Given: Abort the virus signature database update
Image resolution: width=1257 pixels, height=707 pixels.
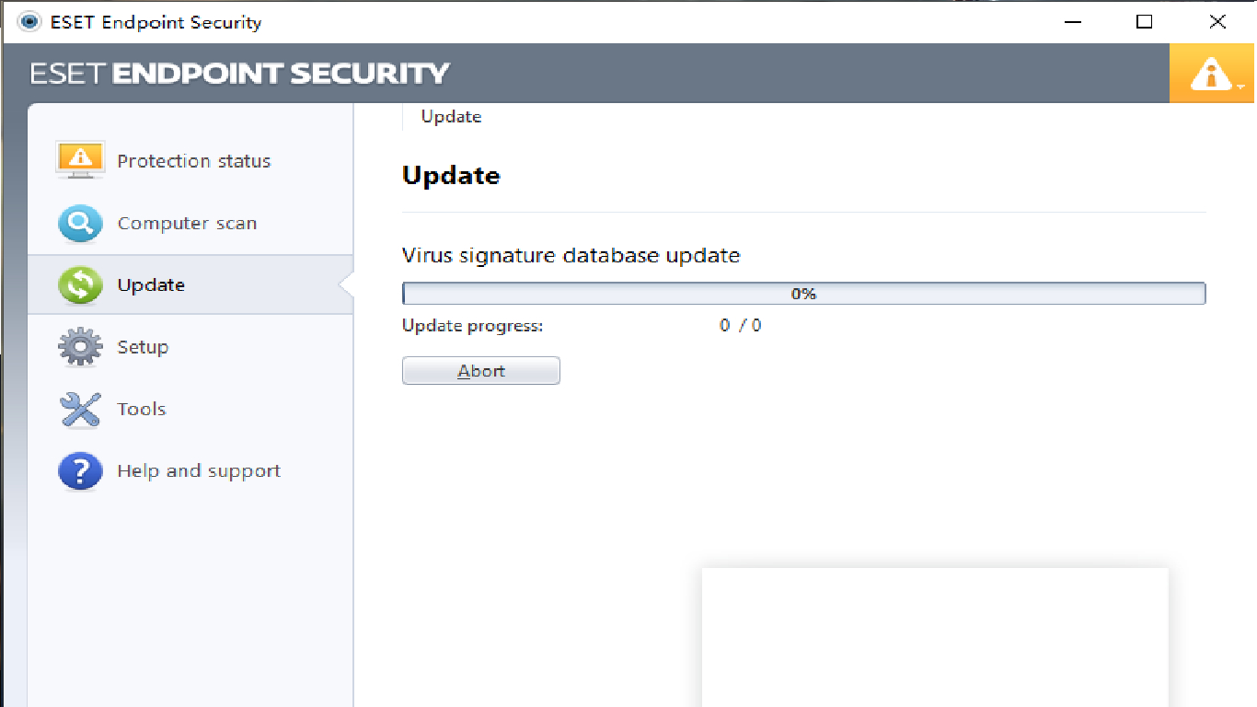Looking at the screenshot, I should coord(481,371).
